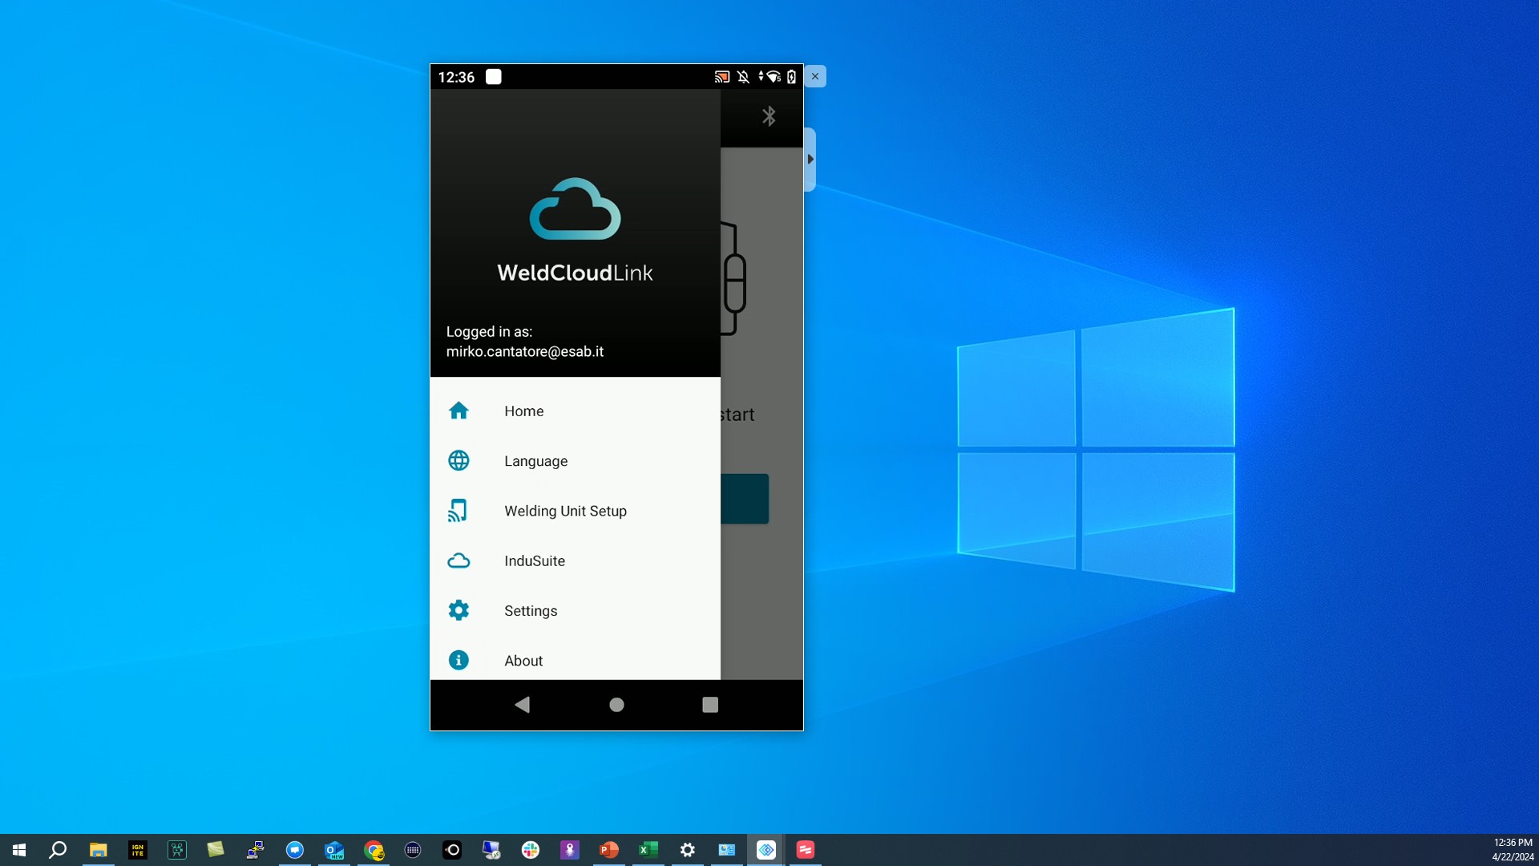Screen dimensions: 1539x866
Task: Click the logged-in email mirko.cantatore@esab.it
Action: coord(525,351)
